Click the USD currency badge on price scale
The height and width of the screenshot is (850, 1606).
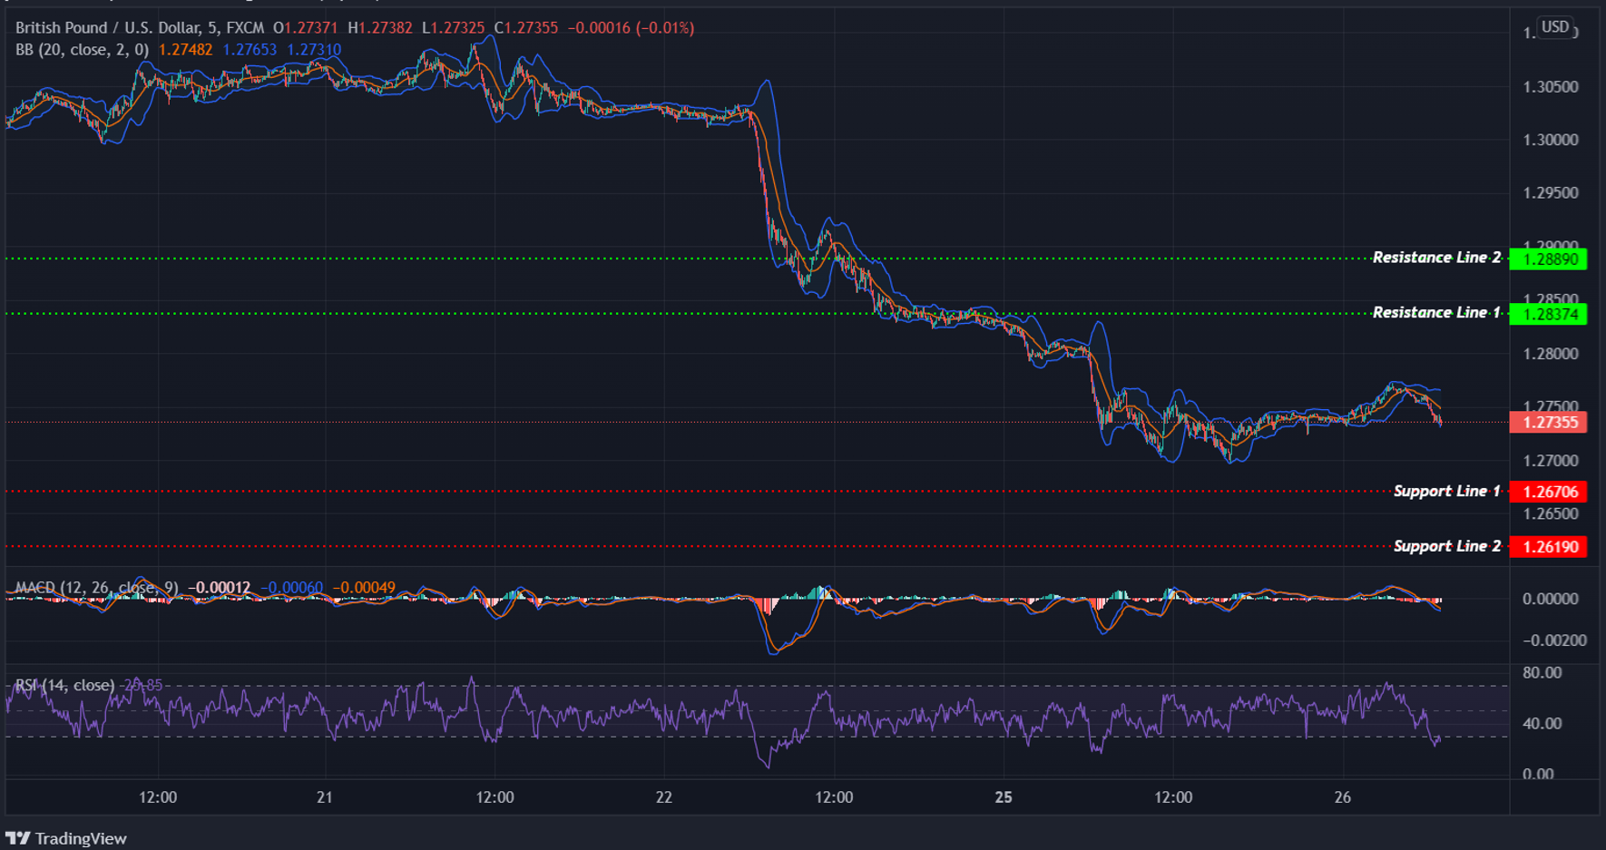click(1554, 27)
